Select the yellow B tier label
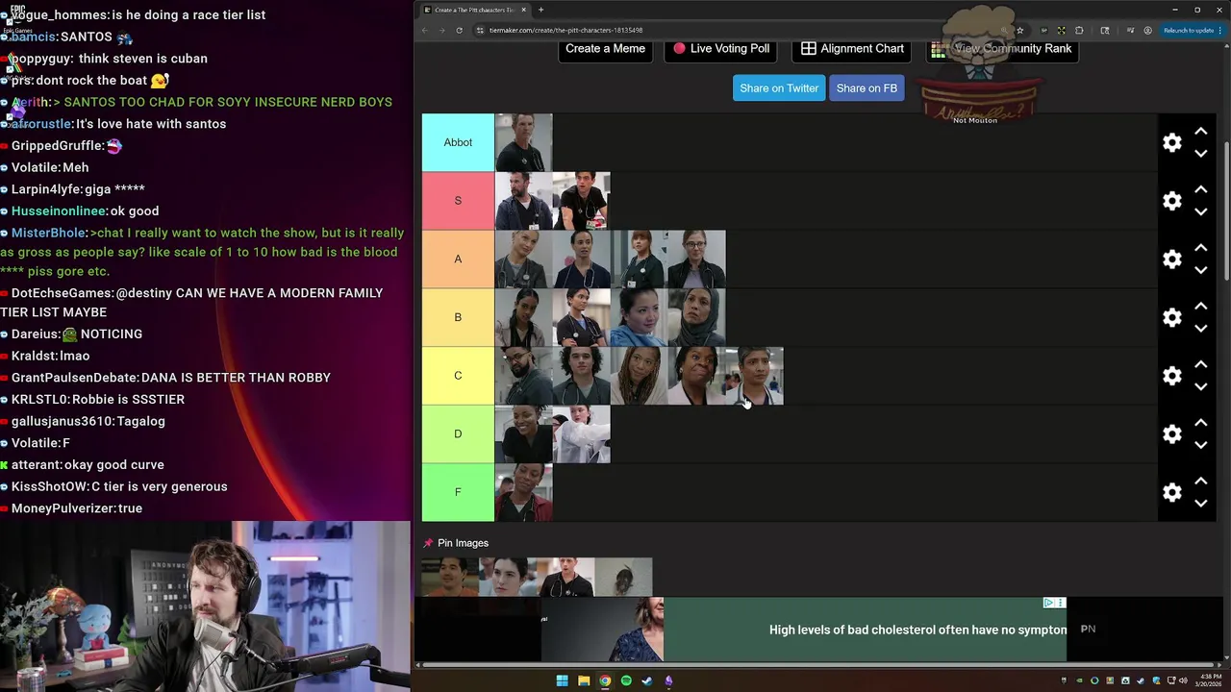 458,317
